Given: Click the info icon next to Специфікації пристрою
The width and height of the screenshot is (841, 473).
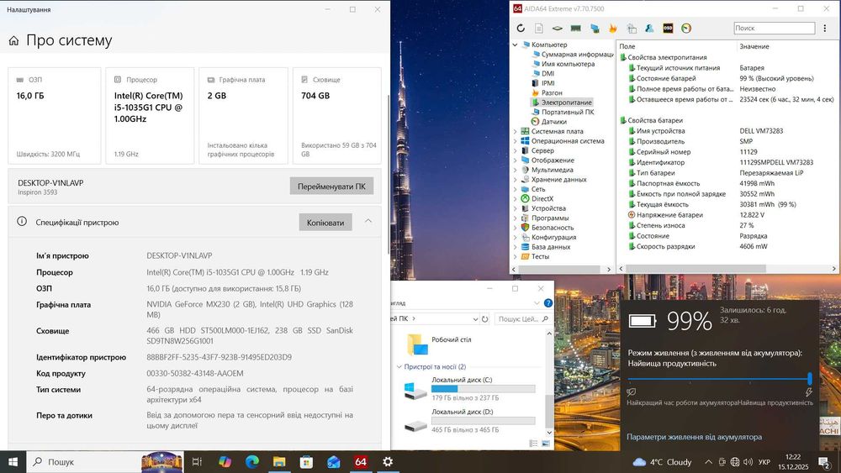Looking at the screenshot, I should click(22, 221).
